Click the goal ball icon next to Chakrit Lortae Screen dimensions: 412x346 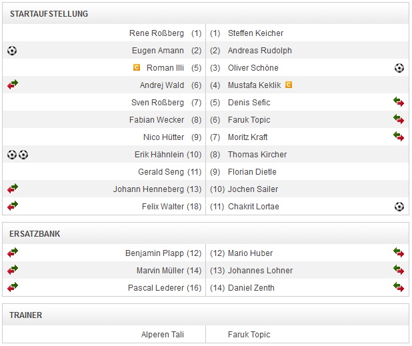(399, 207)
